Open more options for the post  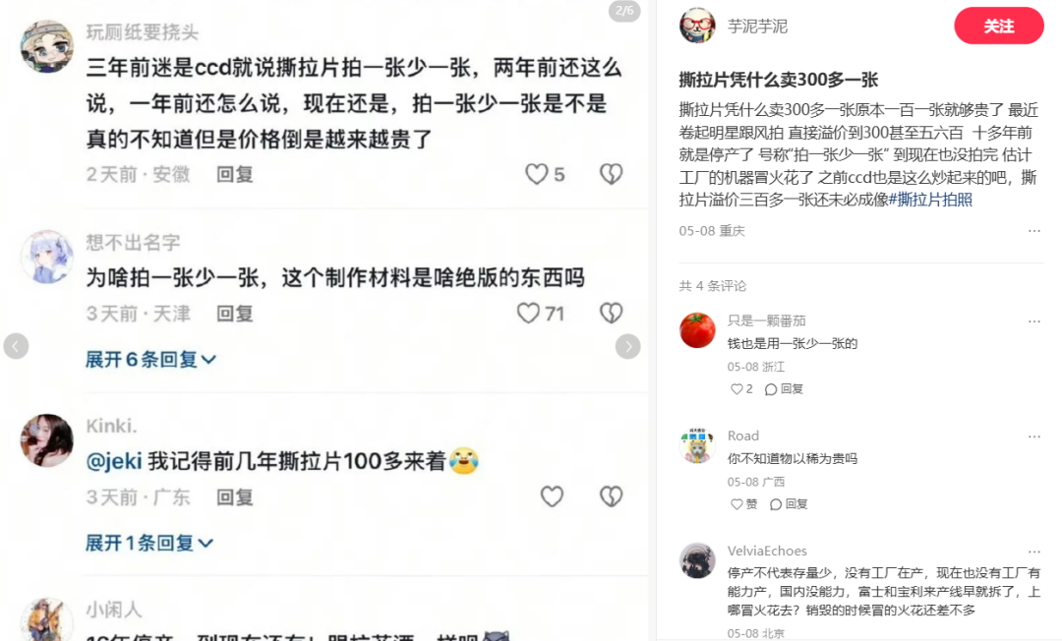[1034, 231]
